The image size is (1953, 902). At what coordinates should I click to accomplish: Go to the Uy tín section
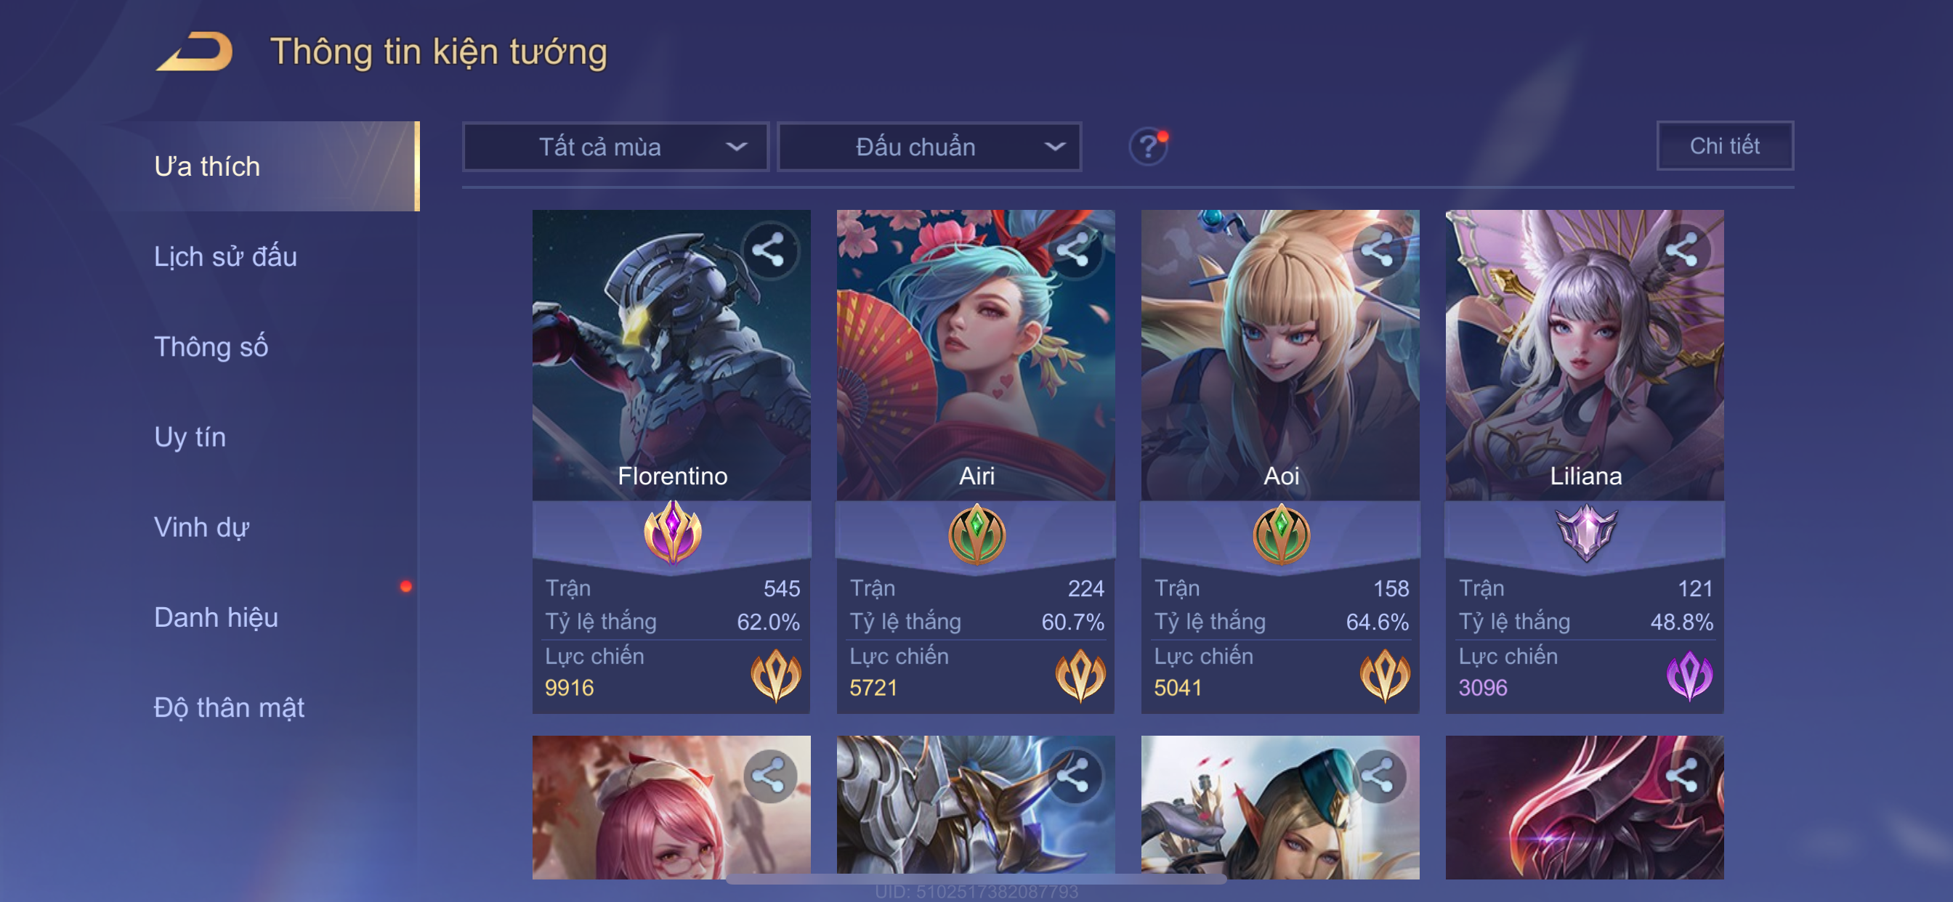[190, 436]
